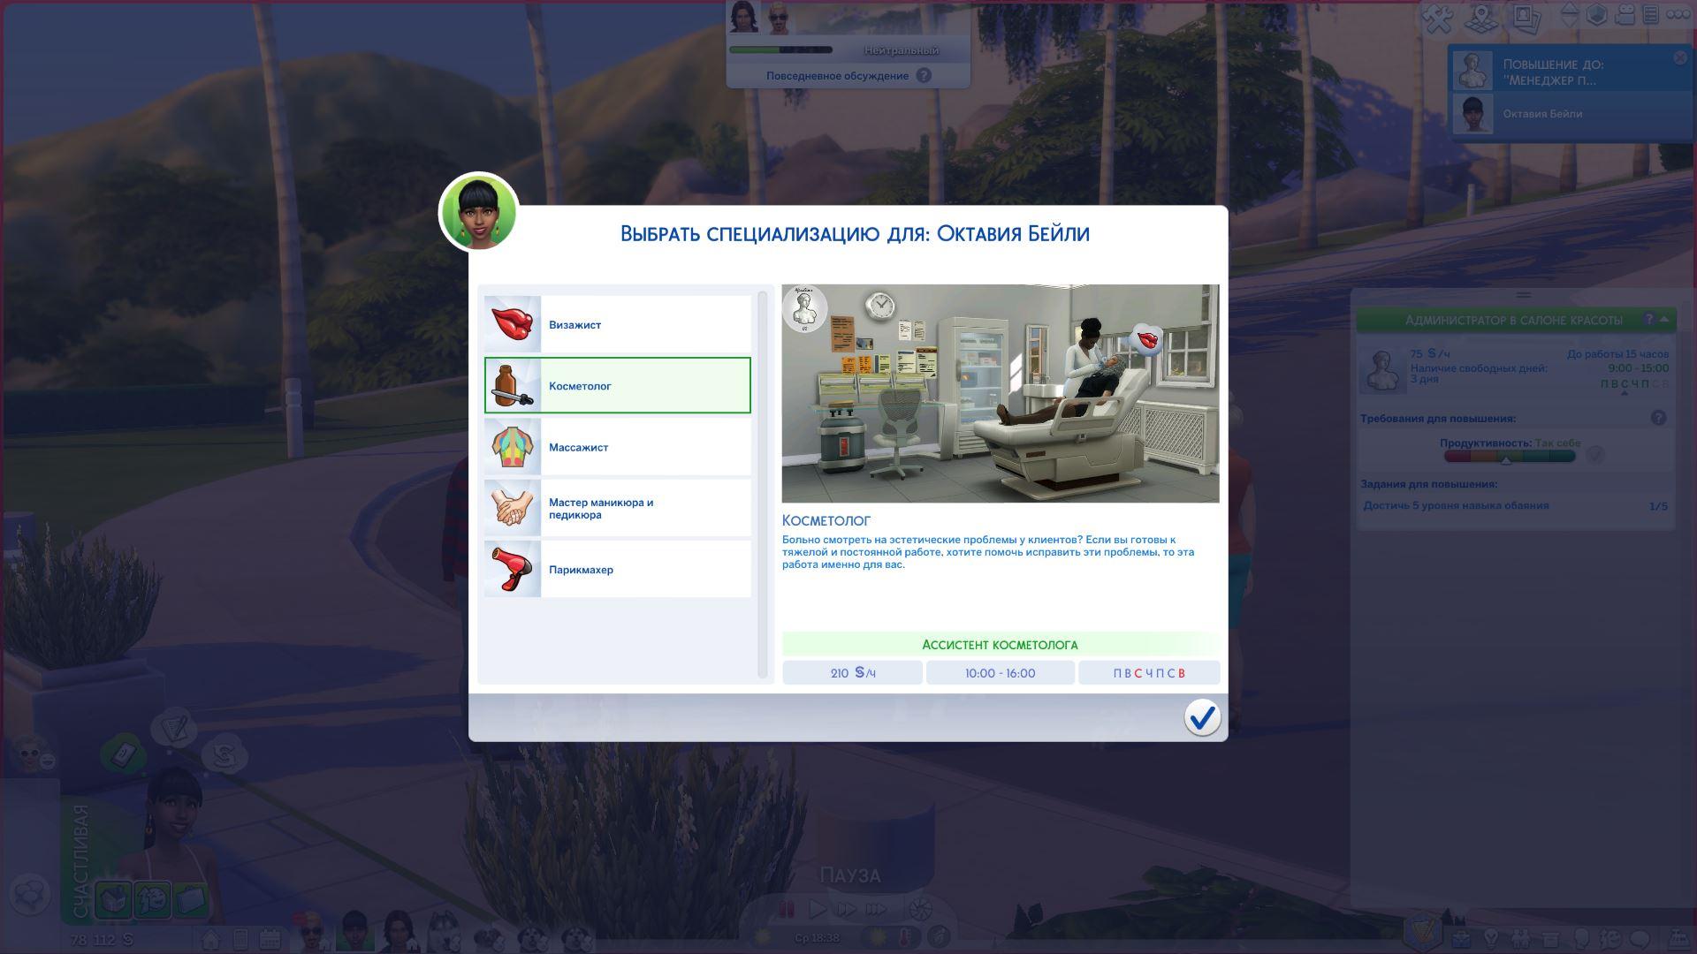Open Build Mode tools icon
Viewport: 1697px width, 954px height.
[x=1440, y=18]
